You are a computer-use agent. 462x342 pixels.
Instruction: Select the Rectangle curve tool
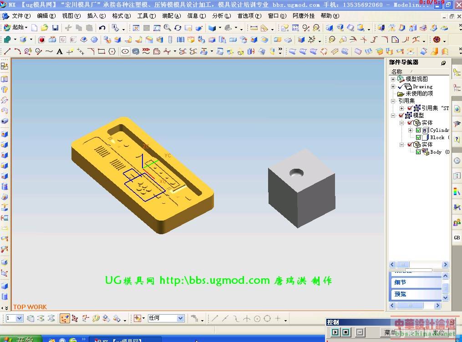102,51
